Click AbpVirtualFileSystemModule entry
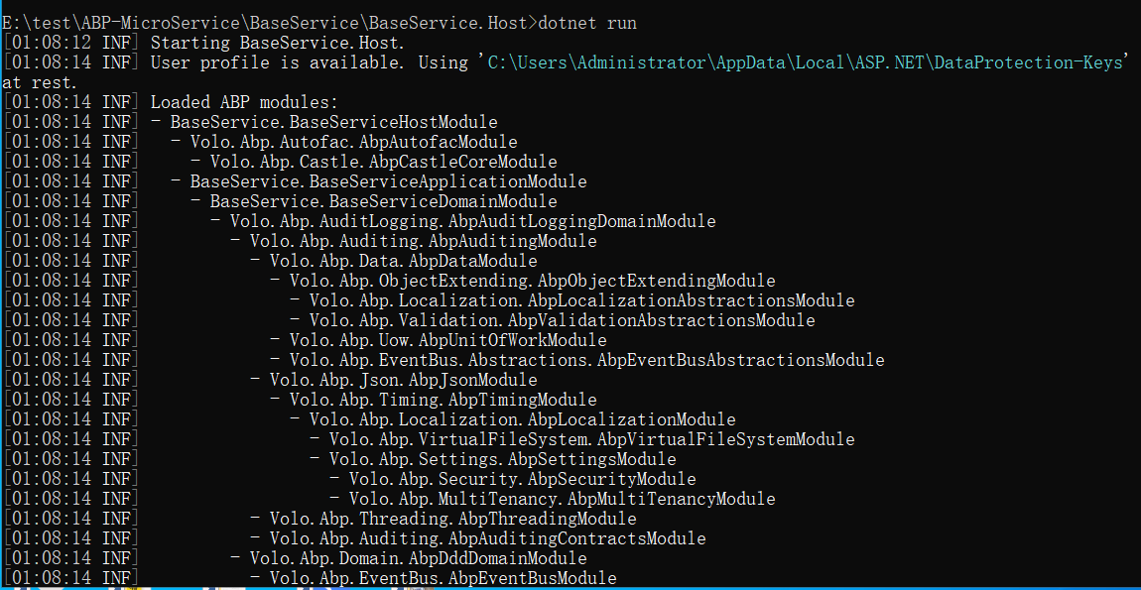 [x=591, y=438]
